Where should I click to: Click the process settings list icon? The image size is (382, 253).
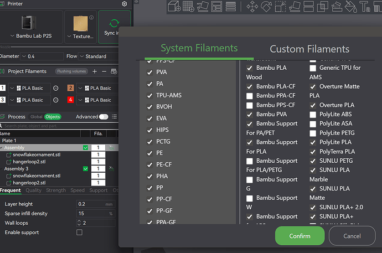click(x=114, y=117)
